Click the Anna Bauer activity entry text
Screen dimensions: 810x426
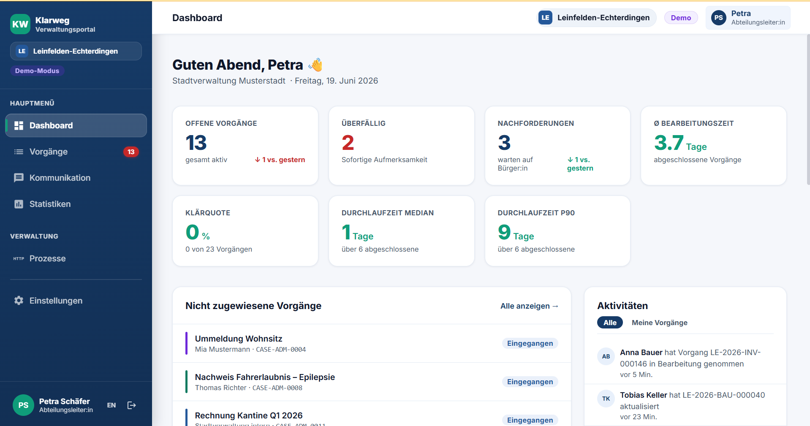(690, 358)
